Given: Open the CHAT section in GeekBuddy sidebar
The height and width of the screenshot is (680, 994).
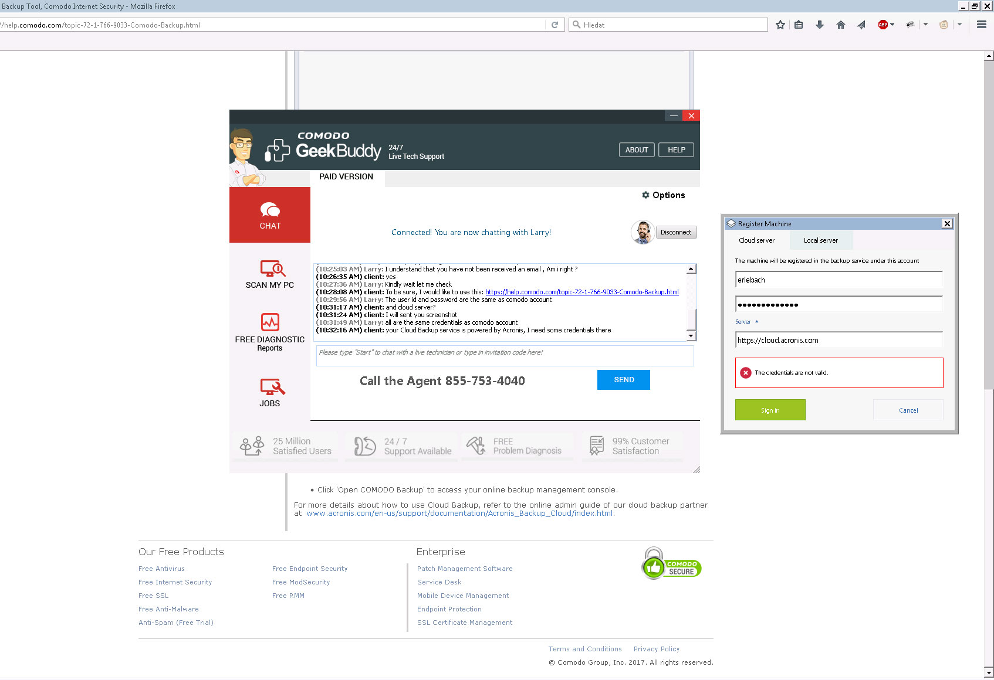Looking at the screenshot, I should coord(270,215).
